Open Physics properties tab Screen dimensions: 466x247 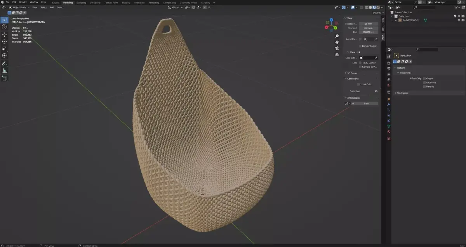coord(389,115)
